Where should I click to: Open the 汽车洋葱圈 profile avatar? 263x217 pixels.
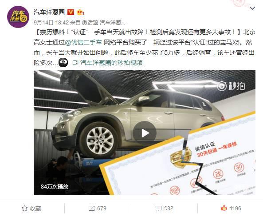(x=18, y=16)
